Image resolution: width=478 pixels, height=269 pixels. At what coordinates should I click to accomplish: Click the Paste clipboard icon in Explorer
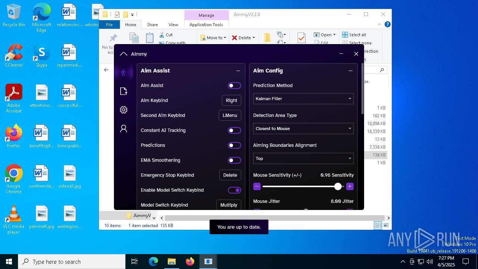(x=150, y=38)
